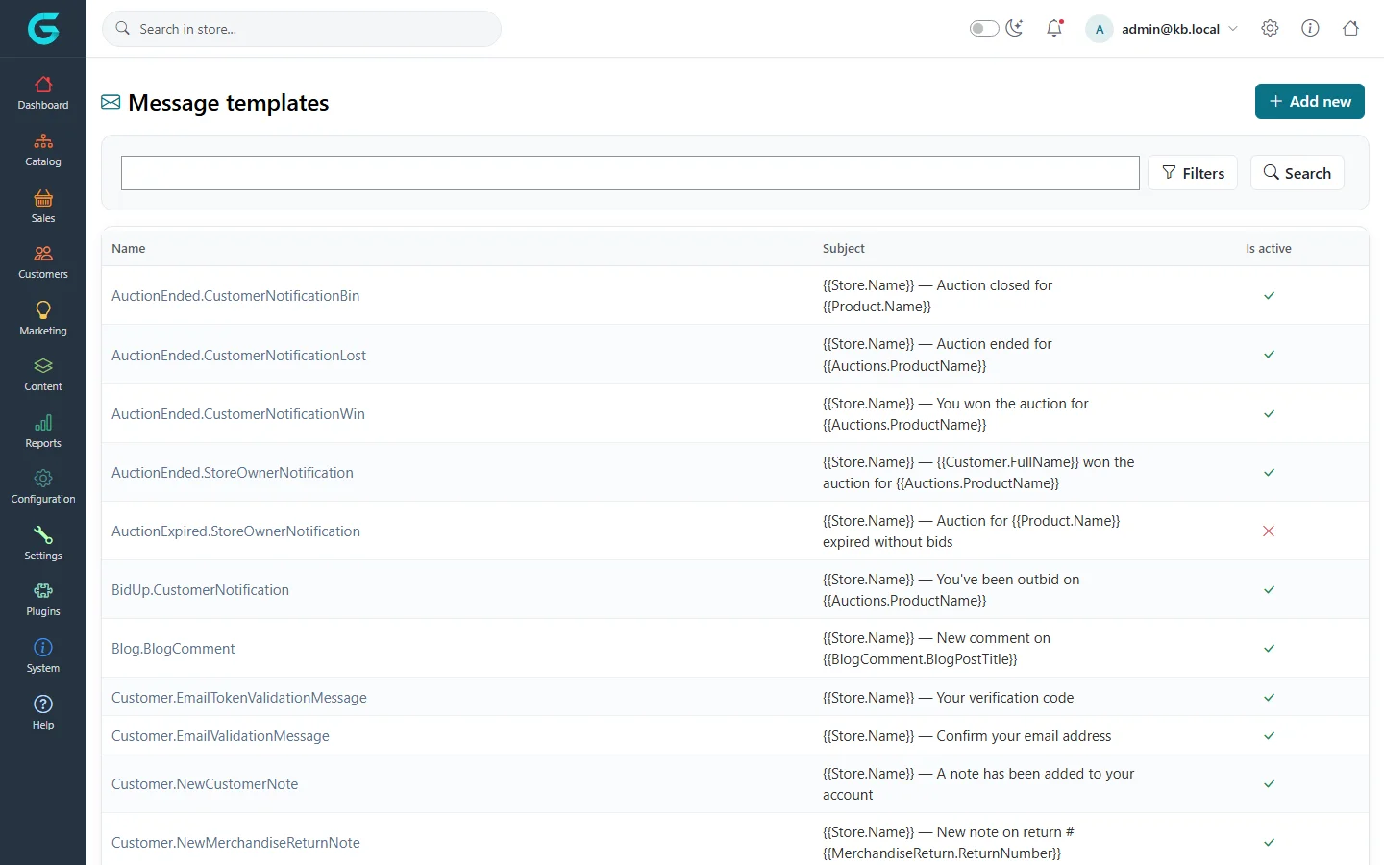Image resolution: width=1384 pixels, height=865 pixels.
Task: Click the Is active column header
Action: (1269, 248)
